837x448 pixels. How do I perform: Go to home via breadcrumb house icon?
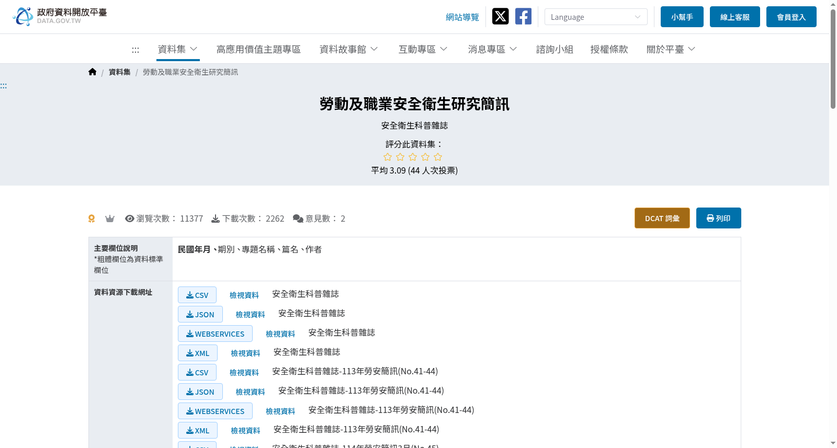(x=93, y=72)
